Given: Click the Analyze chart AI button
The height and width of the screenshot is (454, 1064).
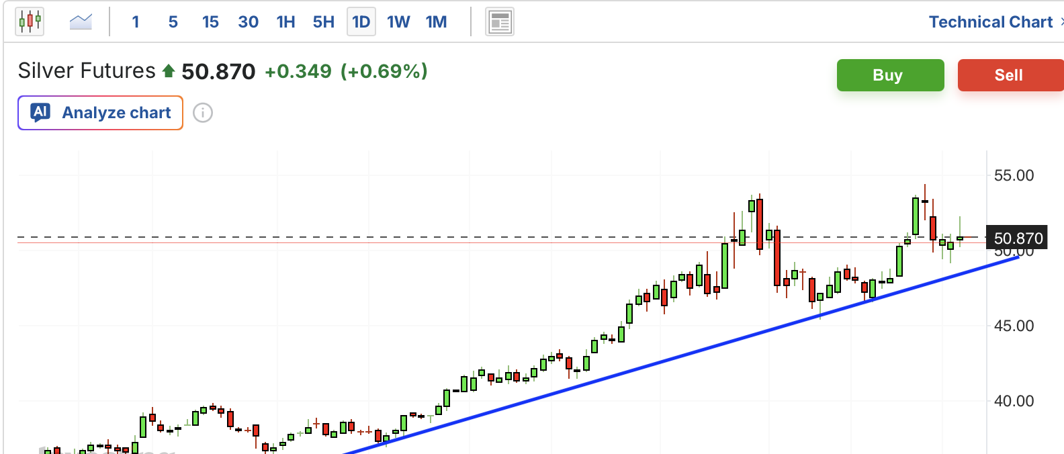Looking at the screenshot, I should click(100, 113).
